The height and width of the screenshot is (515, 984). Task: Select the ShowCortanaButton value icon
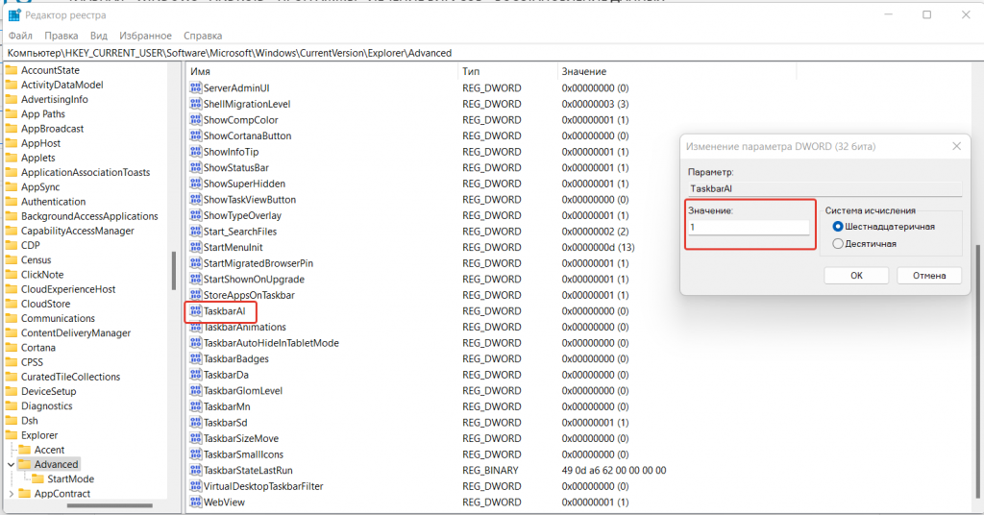[x=196, y=136]
